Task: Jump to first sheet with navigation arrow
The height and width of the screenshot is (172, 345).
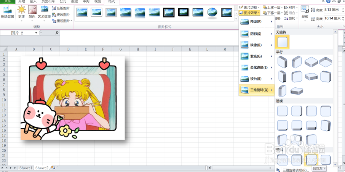Action: point(2,168)
